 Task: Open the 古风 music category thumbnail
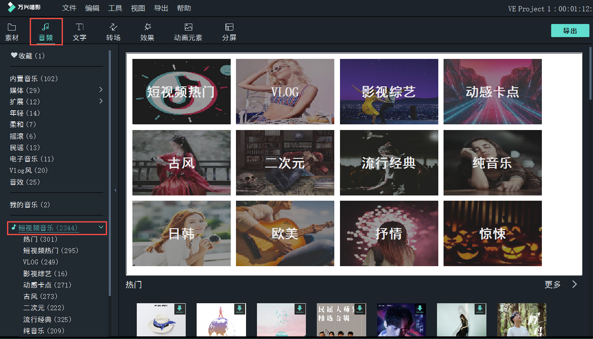pyautogui.click(x=181, y=162)
